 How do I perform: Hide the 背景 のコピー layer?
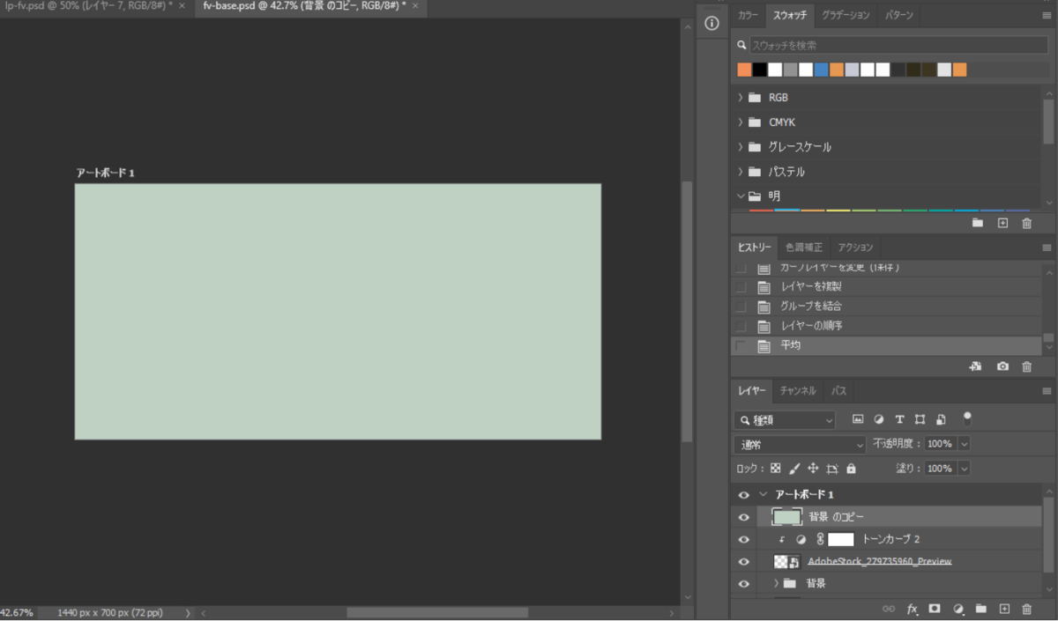[743, 517]
